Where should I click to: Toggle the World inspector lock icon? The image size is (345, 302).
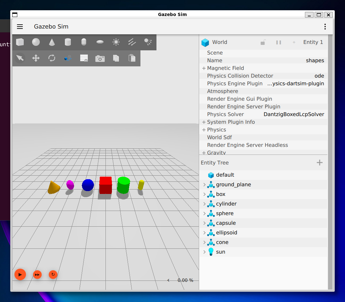click(x=263, y=42)
